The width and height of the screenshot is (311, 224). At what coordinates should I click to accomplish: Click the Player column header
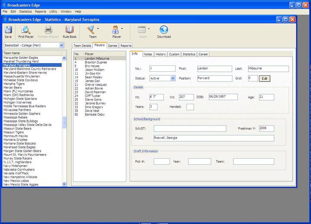coord(105,54)
